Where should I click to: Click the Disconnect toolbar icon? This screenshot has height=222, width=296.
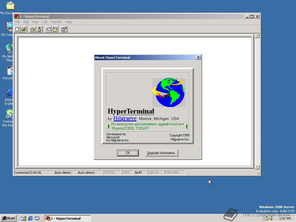39,29
